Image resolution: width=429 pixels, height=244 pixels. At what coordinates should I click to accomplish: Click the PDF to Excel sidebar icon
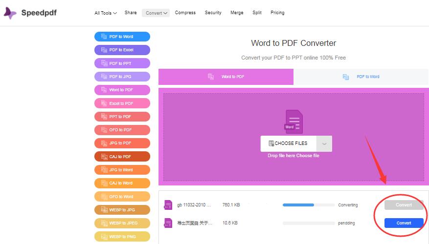[104, 50]
